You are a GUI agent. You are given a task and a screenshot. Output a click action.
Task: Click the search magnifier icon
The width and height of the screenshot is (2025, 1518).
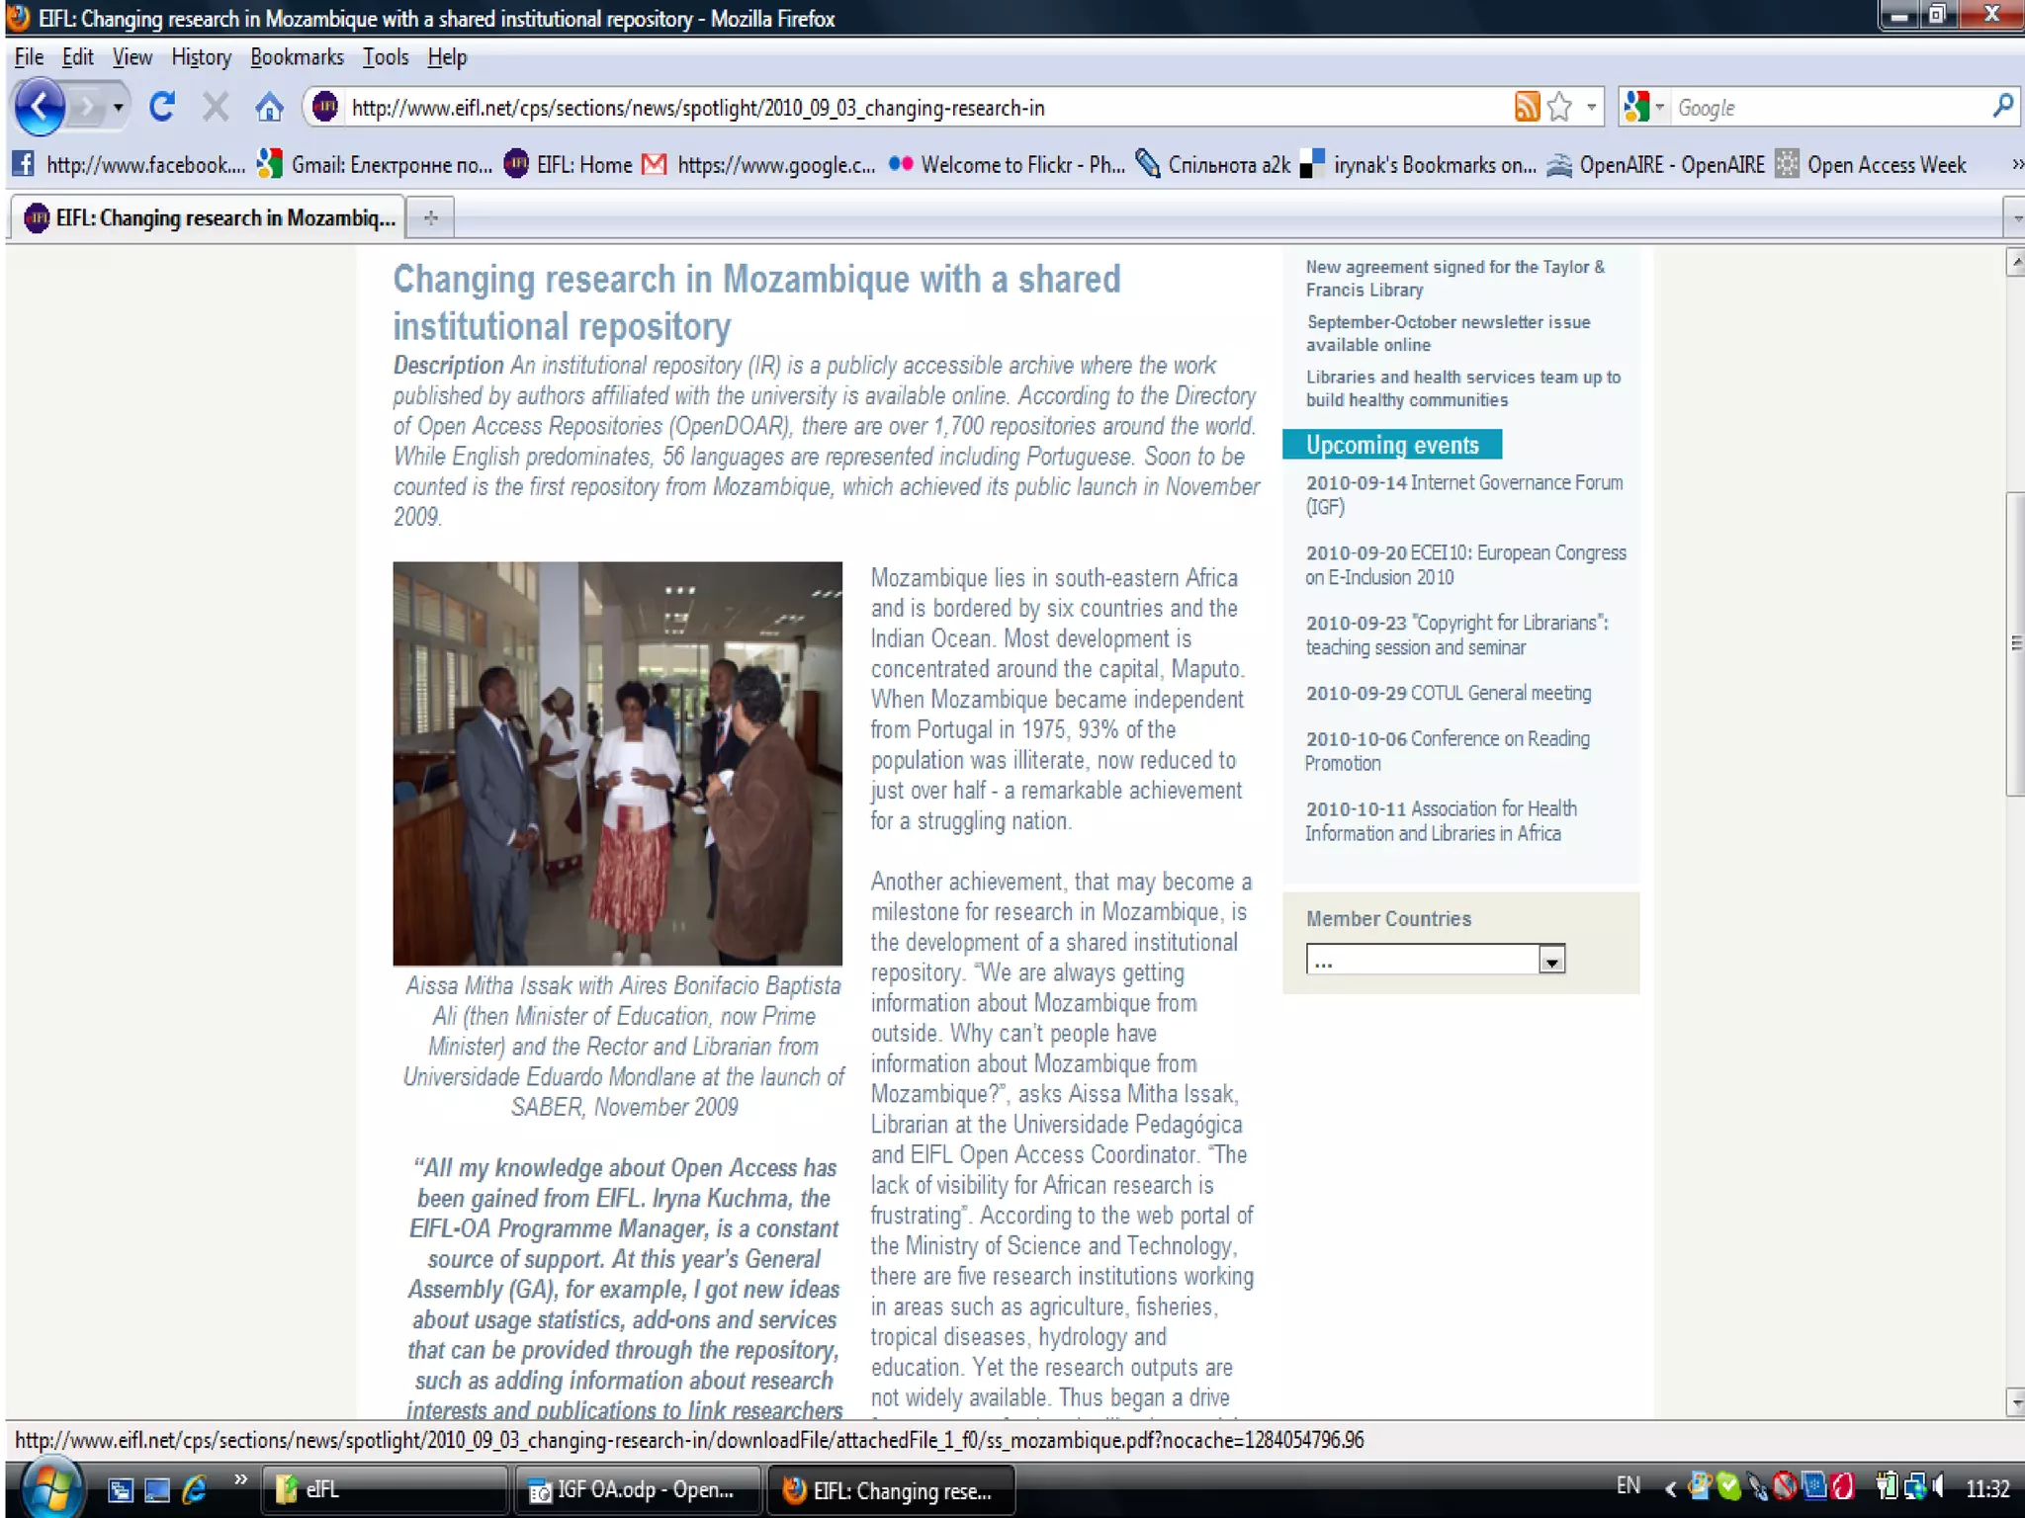pyautogui.click(x=2002, y=107)
